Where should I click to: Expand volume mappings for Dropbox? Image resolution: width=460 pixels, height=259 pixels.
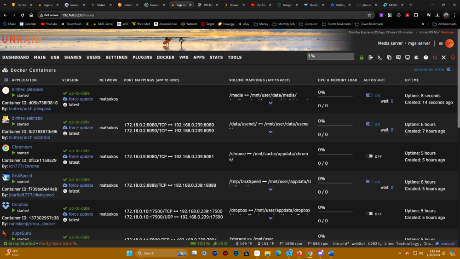[270, 218]
